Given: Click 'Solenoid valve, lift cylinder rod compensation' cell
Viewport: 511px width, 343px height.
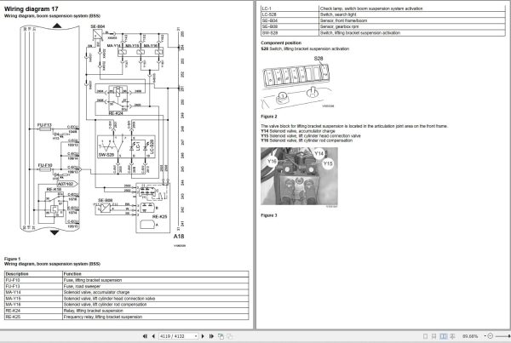Looking at the screenshot, I should [x=156, y=305].
